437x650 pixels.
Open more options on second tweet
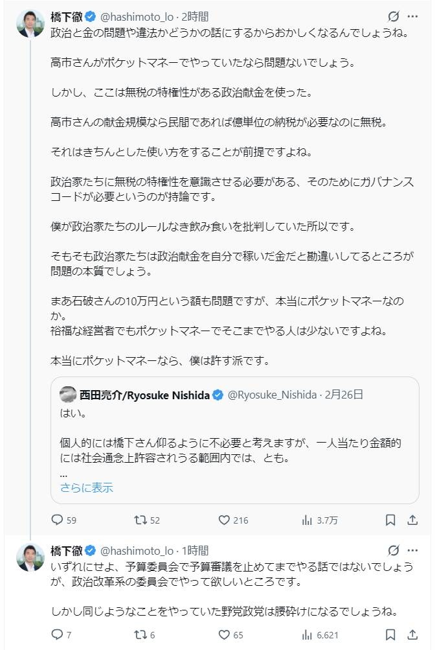(x=412, y=551)
